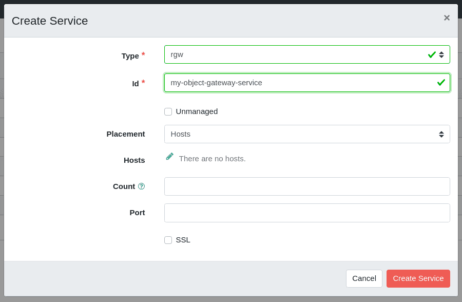
Task: Click the Create Service button
Action: (418, 278)
